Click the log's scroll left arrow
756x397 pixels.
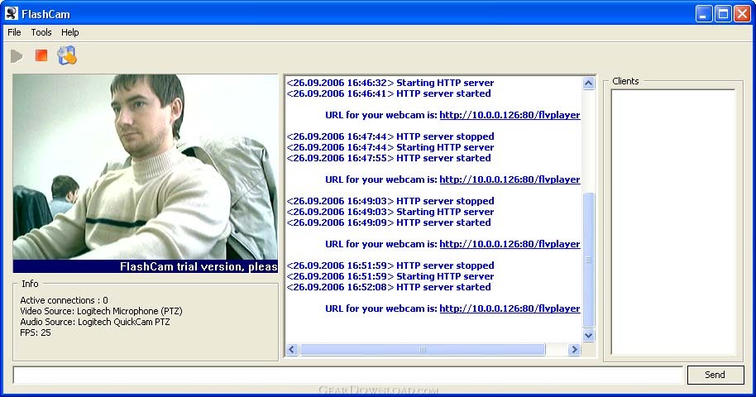click(292, 349)
